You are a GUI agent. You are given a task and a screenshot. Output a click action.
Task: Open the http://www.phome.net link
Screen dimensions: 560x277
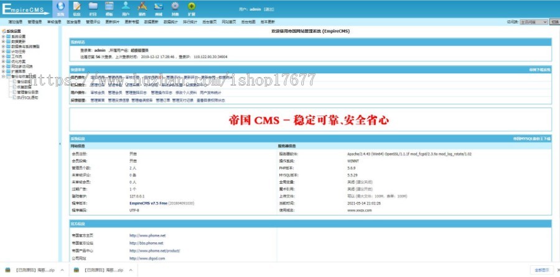pos(147,235)
